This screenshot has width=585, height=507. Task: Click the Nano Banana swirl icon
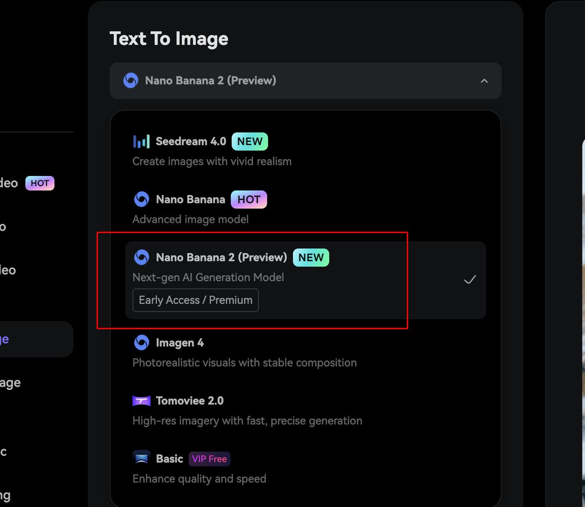tap(141, 199)
